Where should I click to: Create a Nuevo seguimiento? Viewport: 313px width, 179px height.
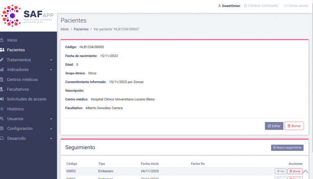coord(287,148)
